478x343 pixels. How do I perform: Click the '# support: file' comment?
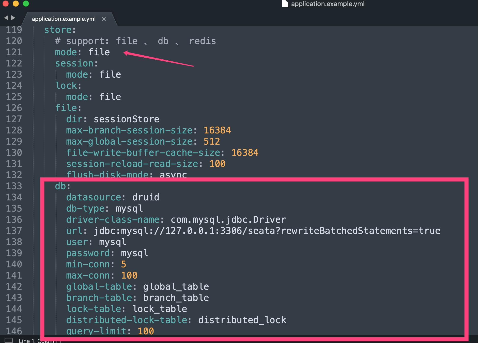(96, 41)
